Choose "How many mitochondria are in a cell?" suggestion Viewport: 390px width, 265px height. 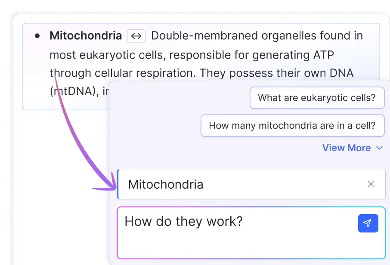tap(292, 126)
